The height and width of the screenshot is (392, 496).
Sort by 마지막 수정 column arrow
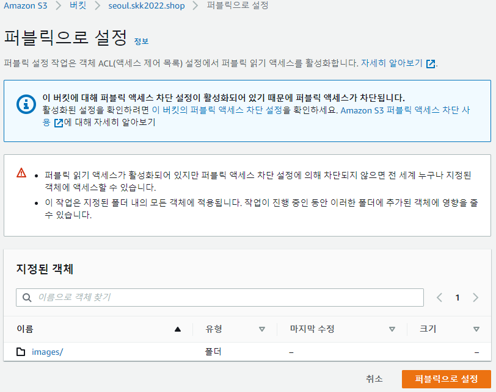pos(392,329)
